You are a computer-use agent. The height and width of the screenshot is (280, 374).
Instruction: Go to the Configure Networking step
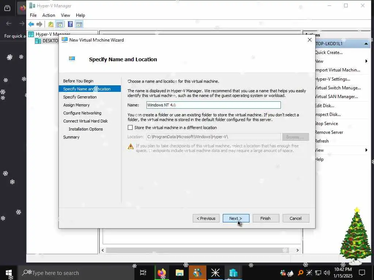[82, 113]
